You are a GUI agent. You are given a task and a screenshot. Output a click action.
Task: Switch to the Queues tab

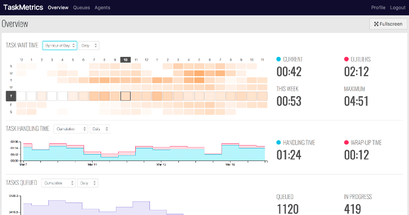81,7
